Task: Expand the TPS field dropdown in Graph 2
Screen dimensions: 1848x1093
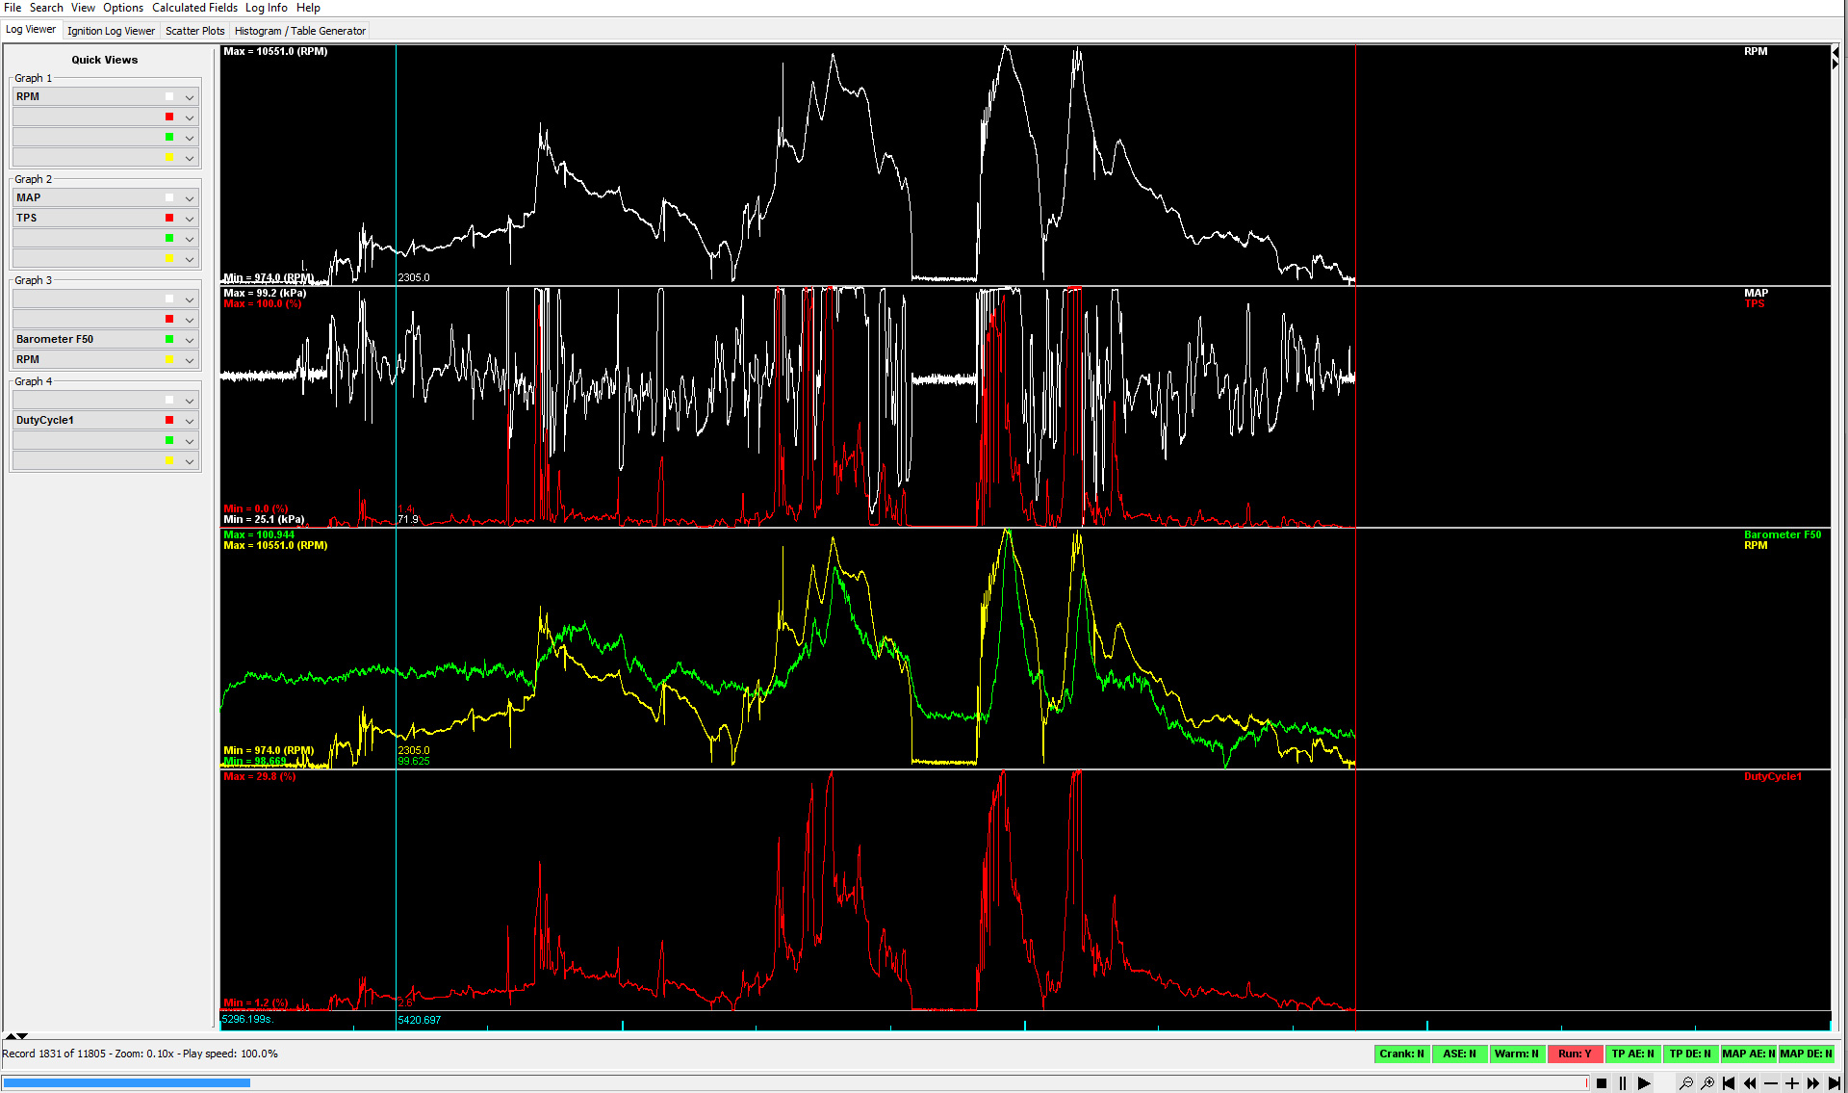Action: [x=190, y=219]
